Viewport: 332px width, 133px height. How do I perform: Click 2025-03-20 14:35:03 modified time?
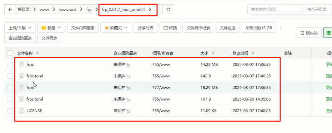tap(252, 99)
